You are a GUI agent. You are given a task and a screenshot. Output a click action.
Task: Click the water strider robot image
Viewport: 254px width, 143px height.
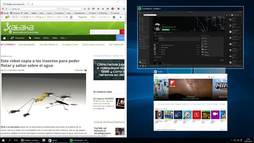(44, 97)
